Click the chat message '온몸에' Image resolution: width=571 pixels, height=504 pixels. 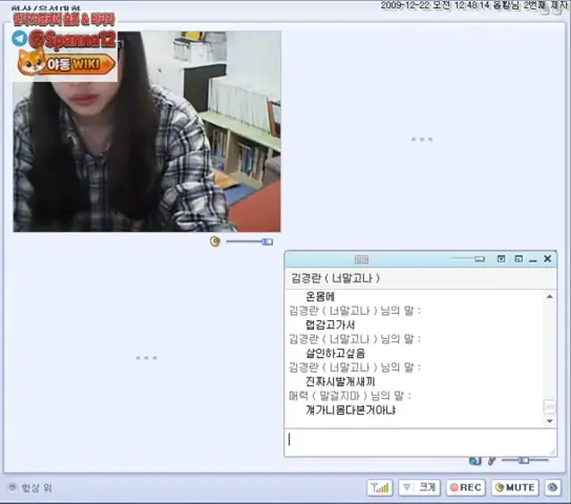pos(319,297)
